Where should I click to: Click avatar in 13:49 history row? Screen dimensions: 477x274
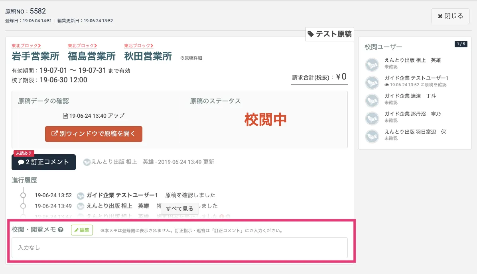click(80, 206)
